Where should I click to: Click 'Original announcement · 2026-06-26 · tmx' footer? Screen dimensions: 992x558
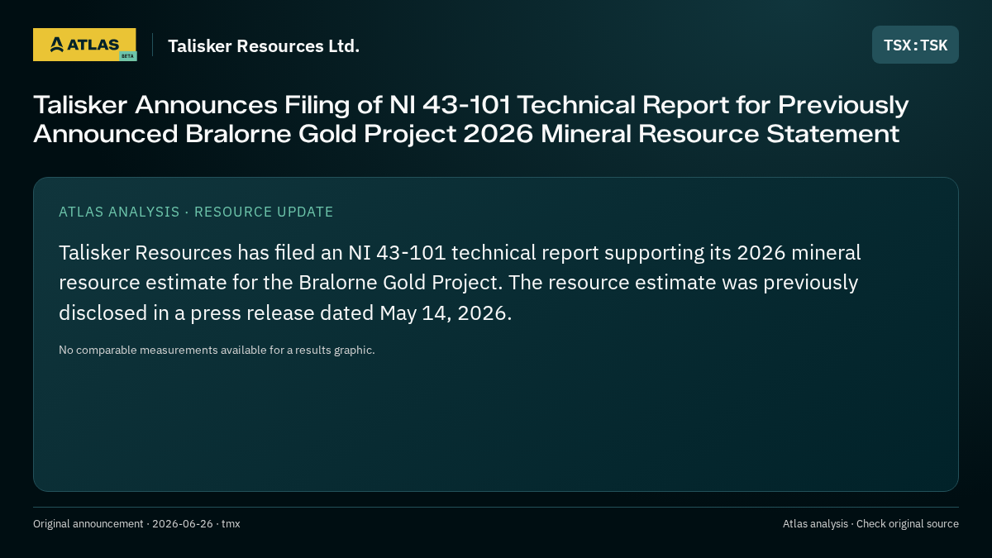click(x=136, y=523)
